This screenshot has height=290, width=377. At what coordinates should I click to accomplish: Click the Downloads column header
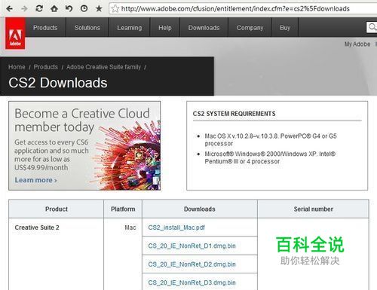(x=200, y=209)
